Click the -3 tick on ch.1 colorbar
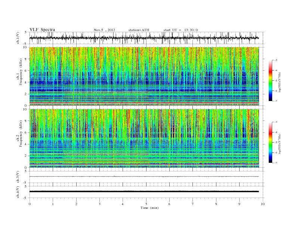 [x=275, y=60]
